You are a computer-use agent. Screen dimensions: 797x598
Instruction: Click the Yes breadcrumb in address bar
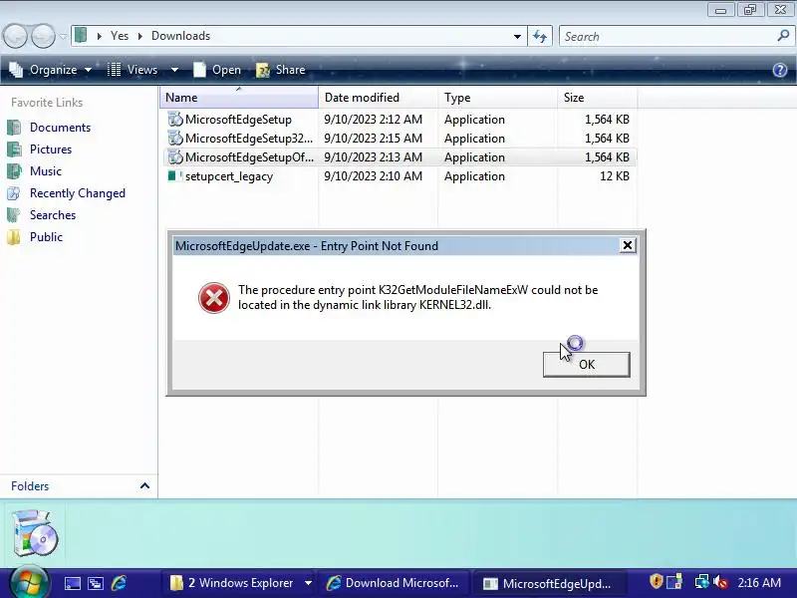[x=120, y=36]
